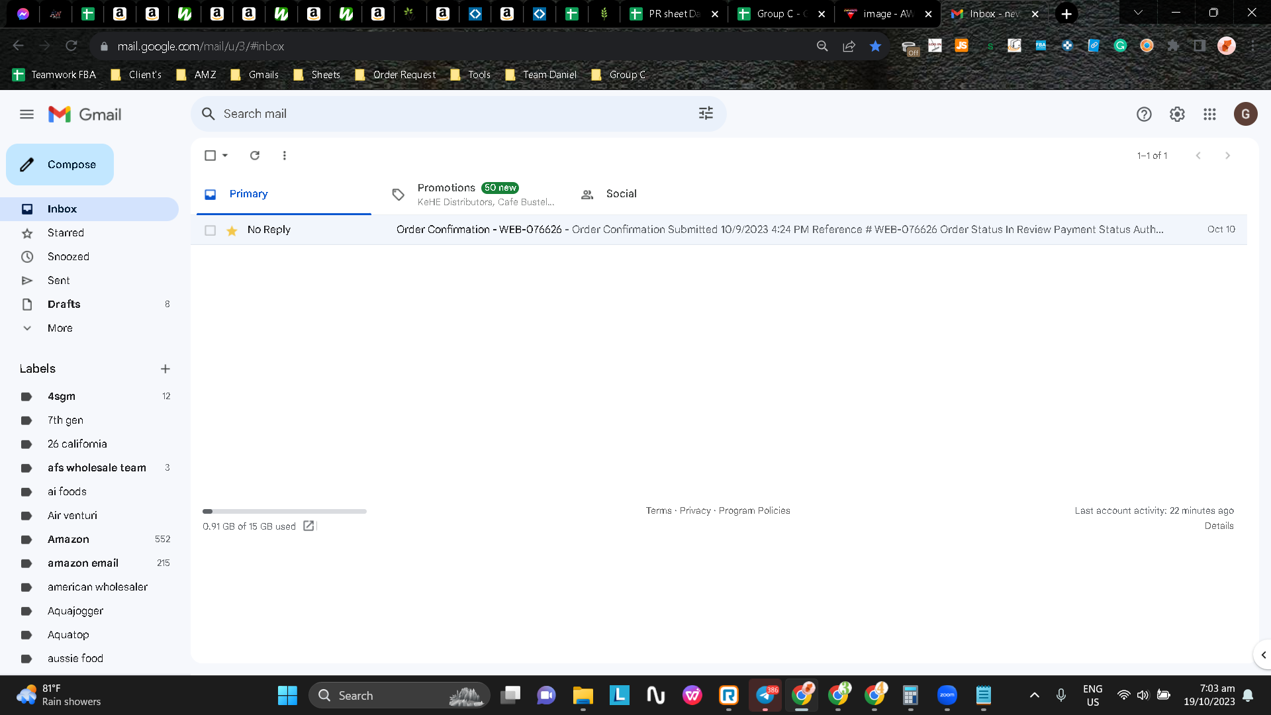
Task: Share this page icon
Action: [x=849, y=46]
